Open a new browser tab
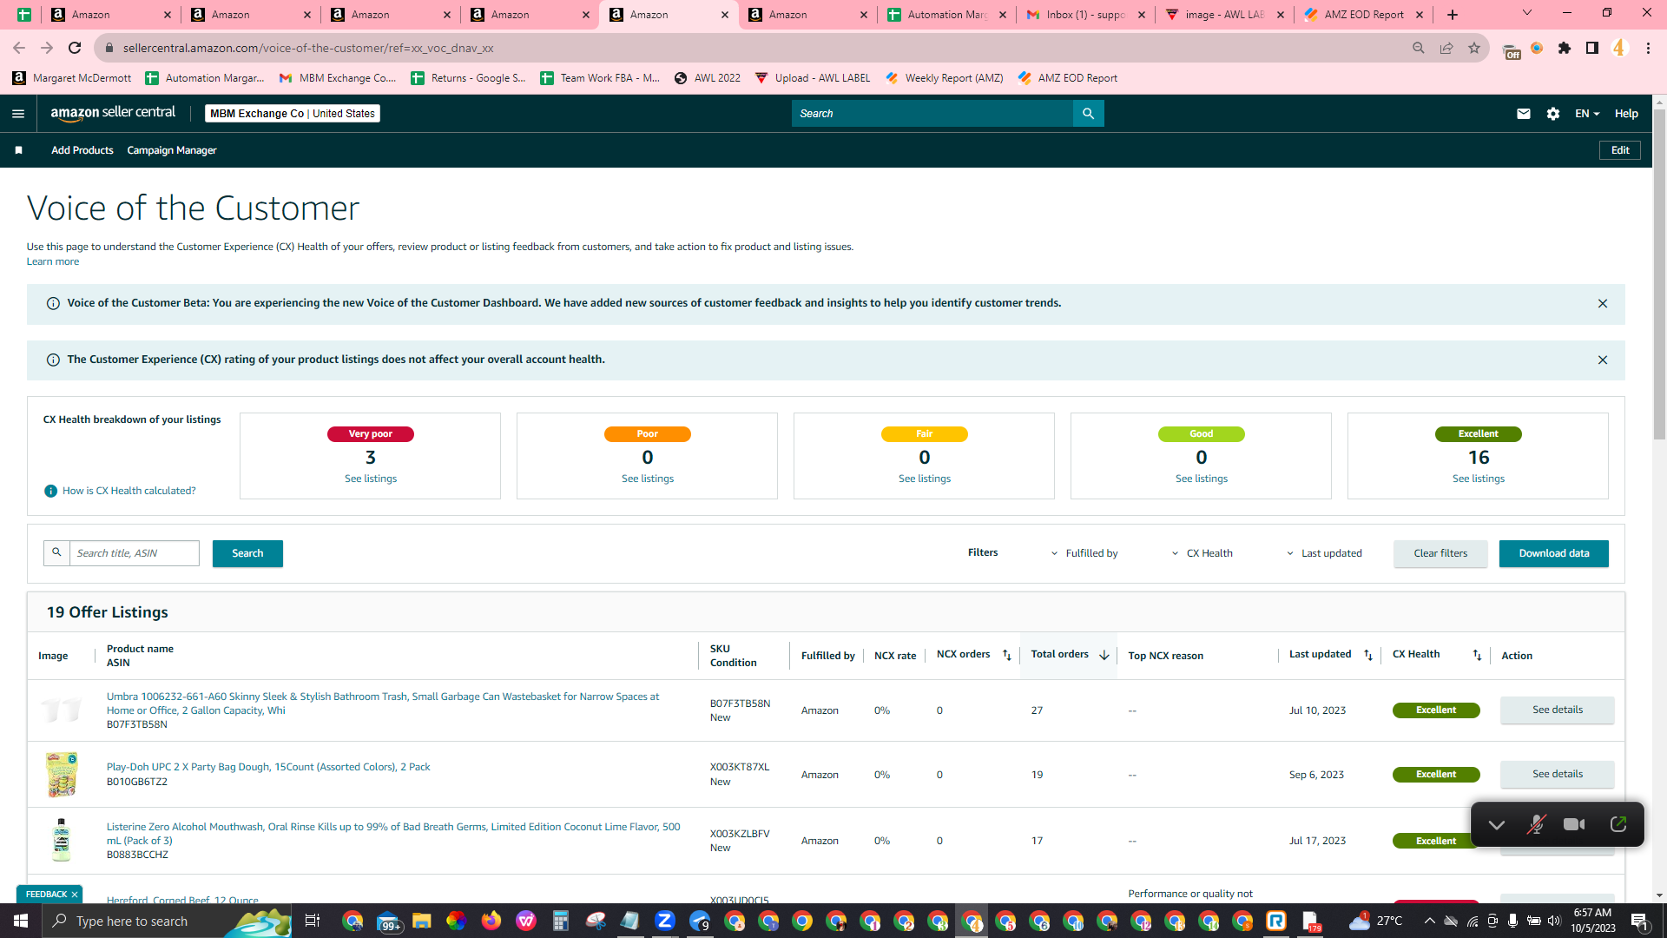The height and width of the screenshot is (938, 1667). [x=1453, y=15]
